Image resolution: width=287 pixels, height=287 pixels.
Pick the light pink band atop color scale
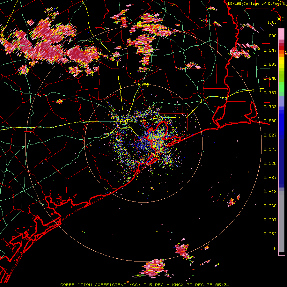click(282, 34)
